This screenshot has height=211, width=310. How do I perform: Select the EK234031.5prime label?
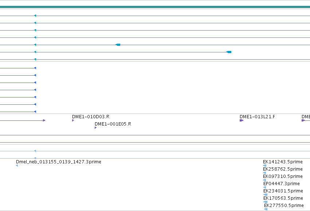283,191
